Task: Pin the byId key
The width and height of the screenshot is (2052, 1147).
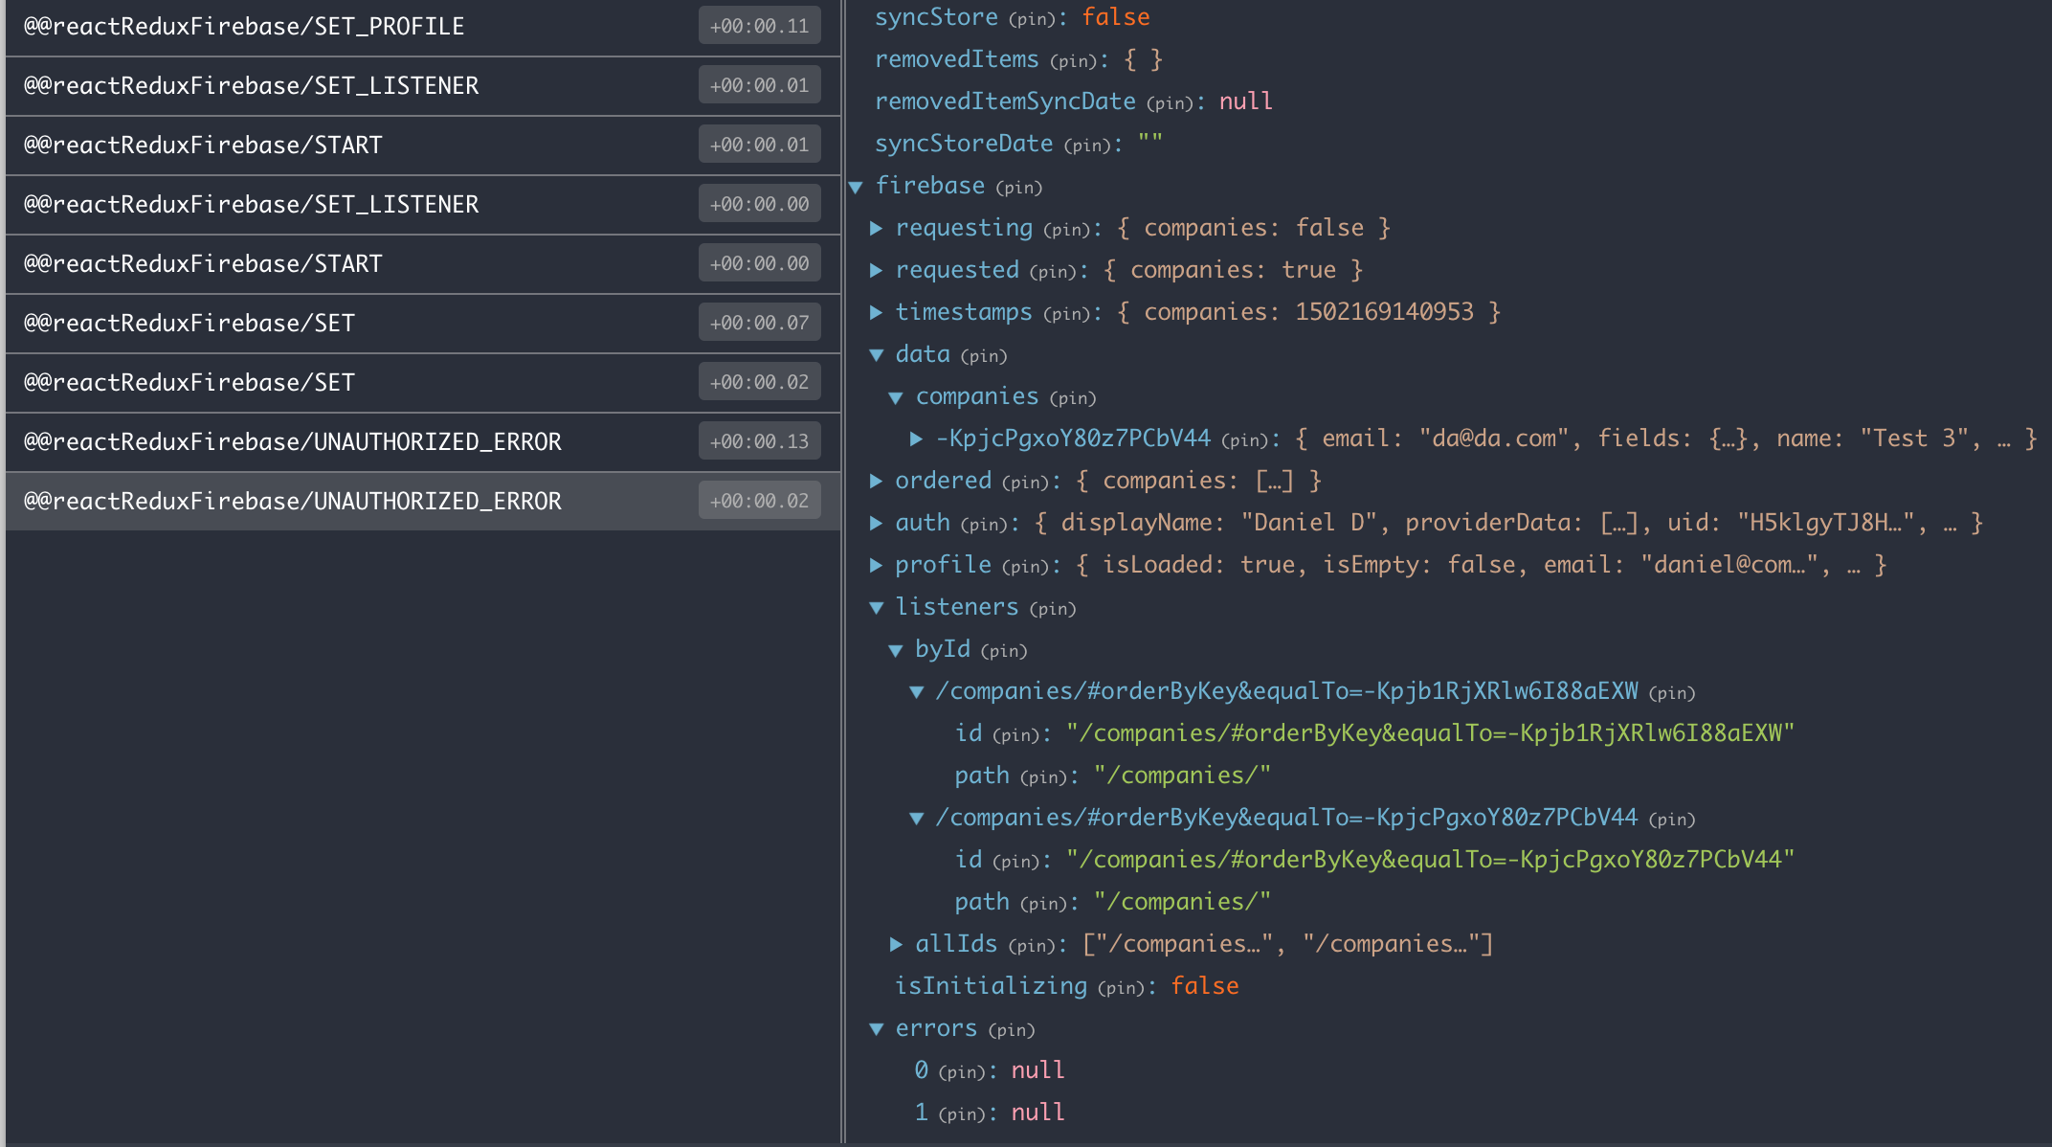Action: point(1004,651)
